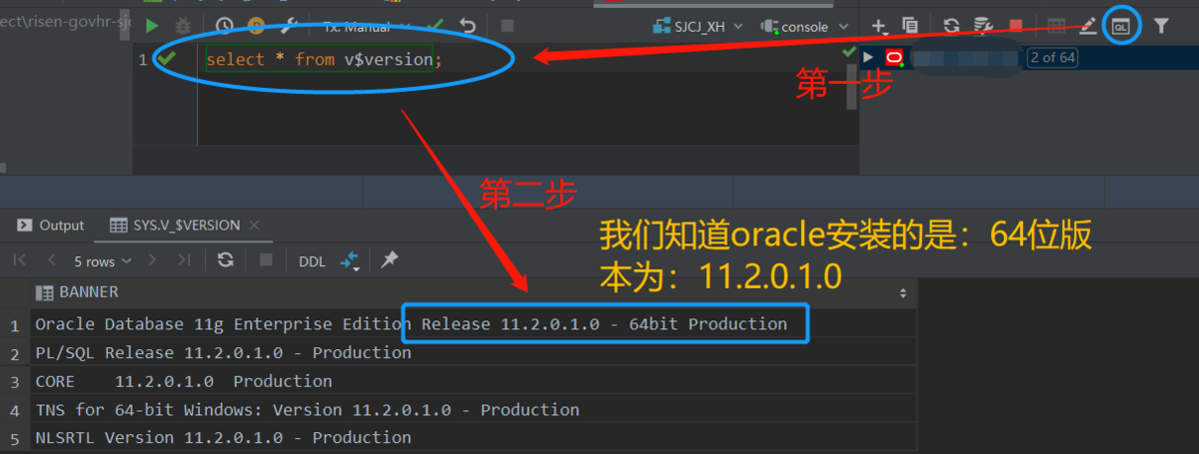Click the DDL button in results toolbar
Screen dimensions: 1199x454
point(312,260)
